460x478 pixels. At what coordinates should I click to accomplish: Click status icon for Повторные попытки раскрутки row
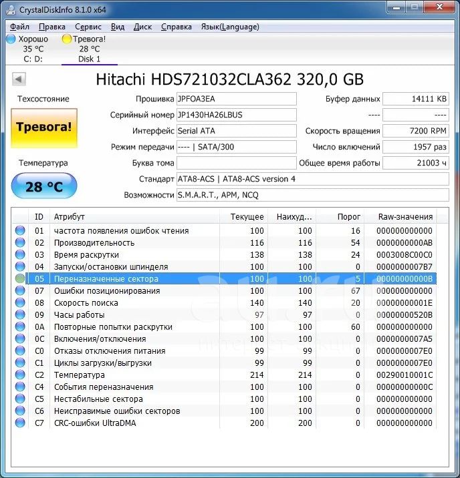(20, 327)
